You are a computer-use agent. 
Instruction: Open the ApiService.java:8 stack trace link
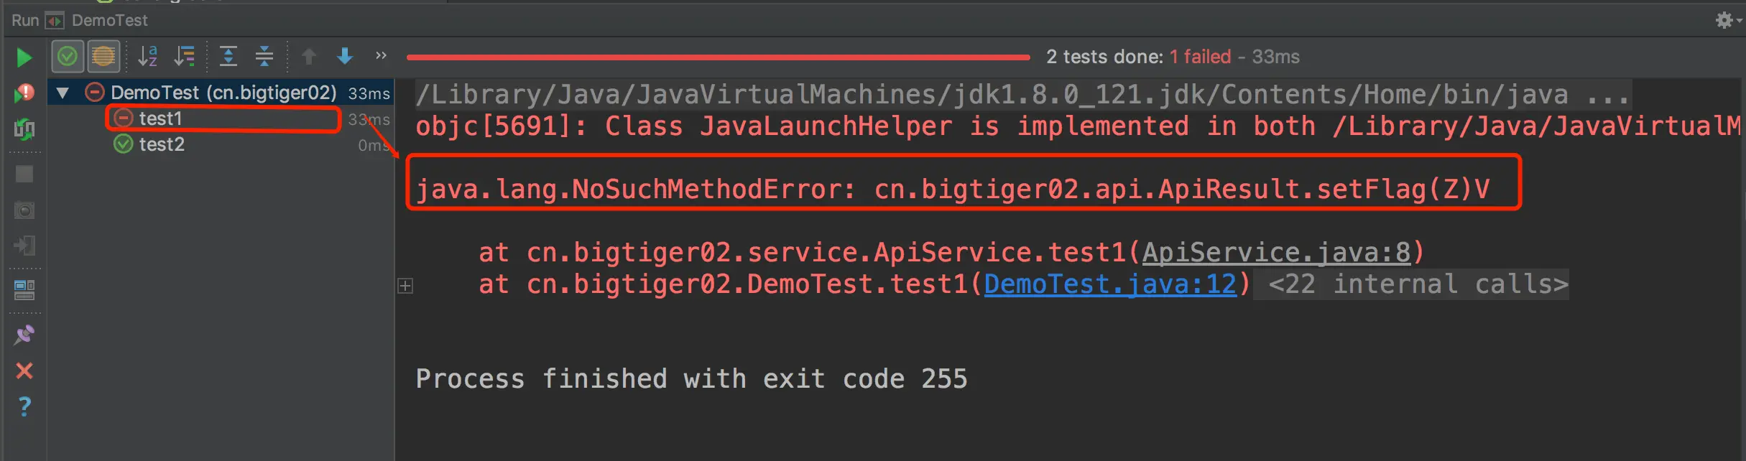coord(1276,252)
